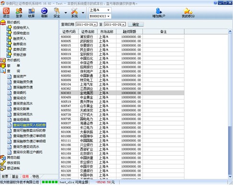This screenshot has width=233, height=186.
Task: Sort by the 市场名称 column header
Action: (107, 32)
